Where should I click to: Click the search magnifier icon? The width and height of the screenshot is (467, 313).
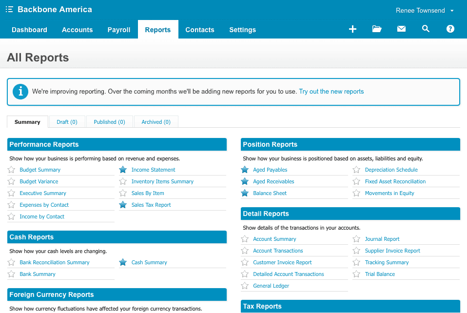426,29
